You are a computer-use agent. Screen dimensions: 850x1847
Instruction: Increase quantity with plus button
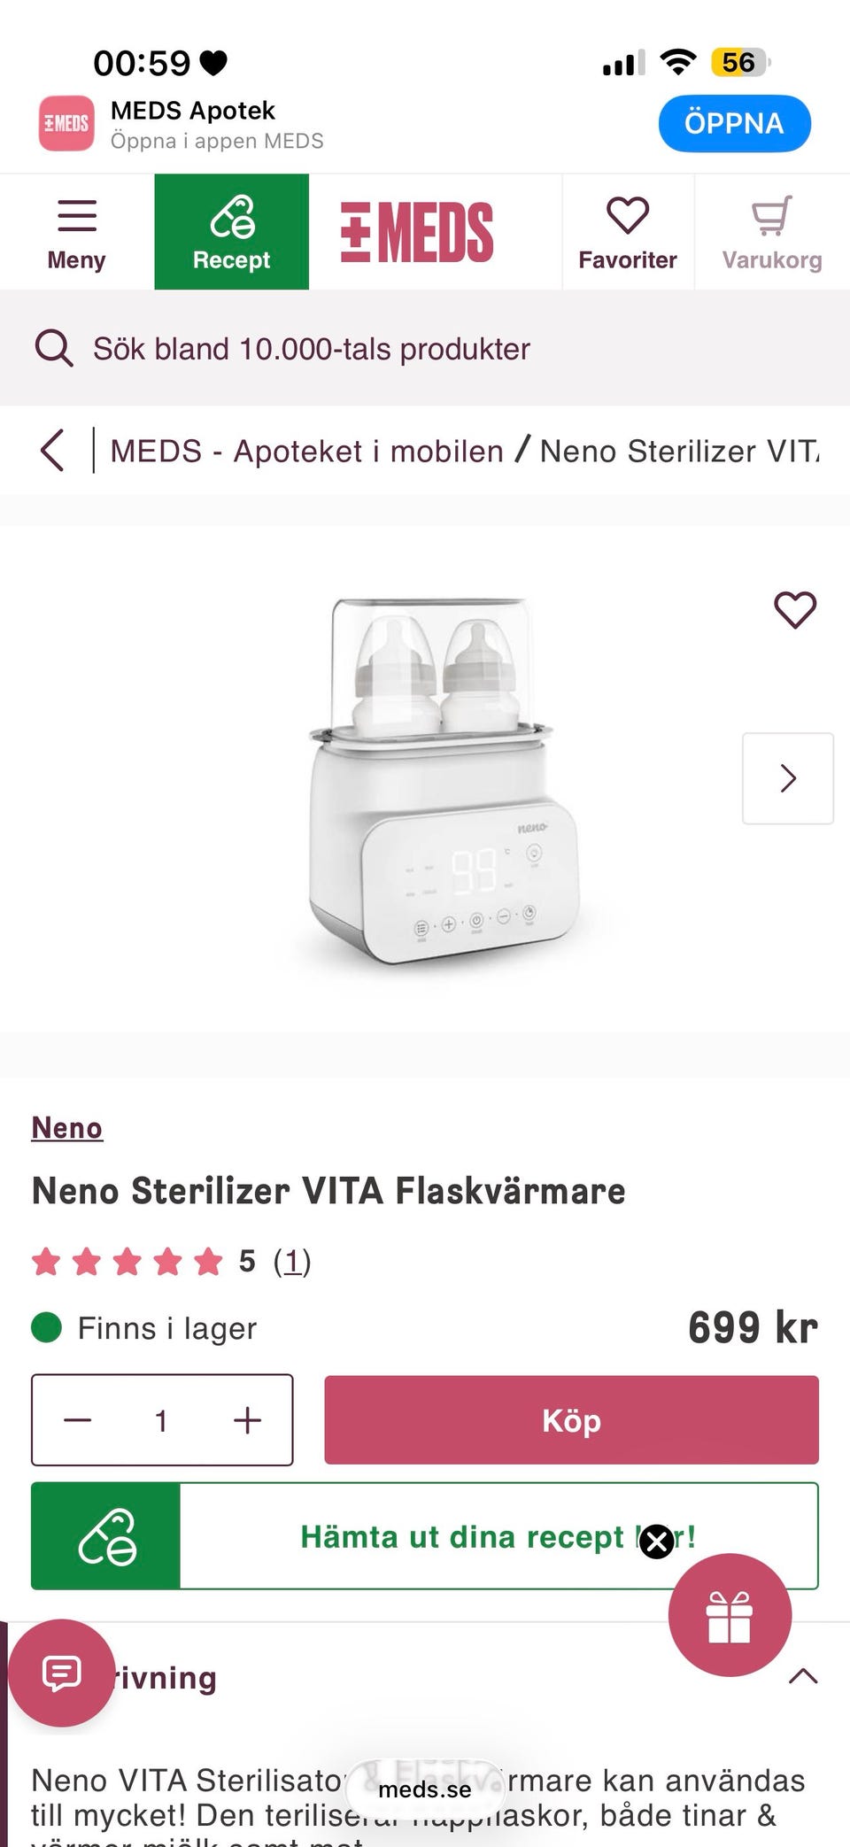(x=247, y=1420)
